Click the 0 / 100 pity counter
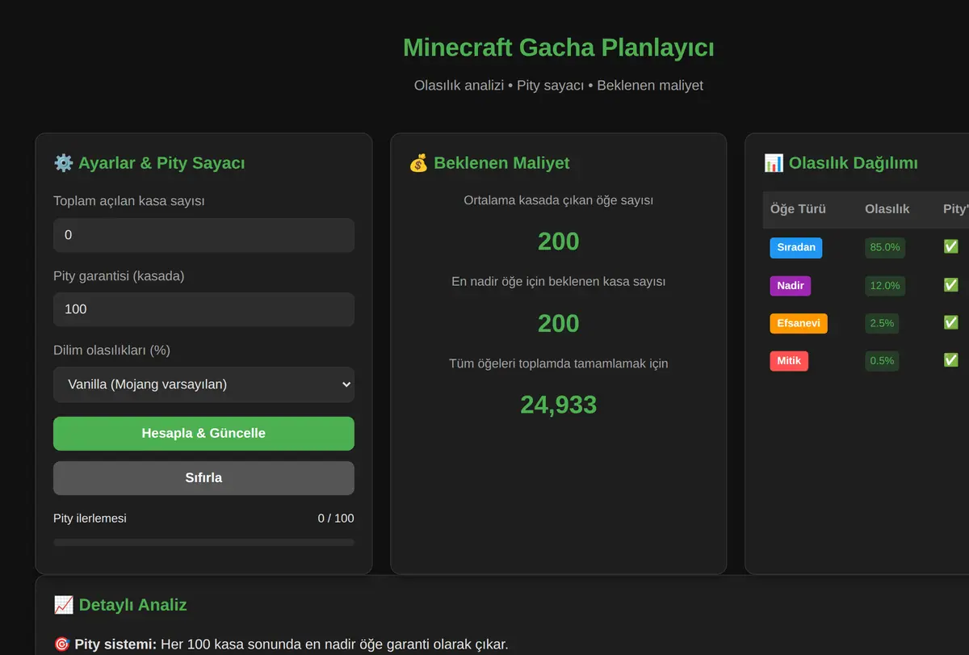The image size is (969, 655). [x=336, y=519]
